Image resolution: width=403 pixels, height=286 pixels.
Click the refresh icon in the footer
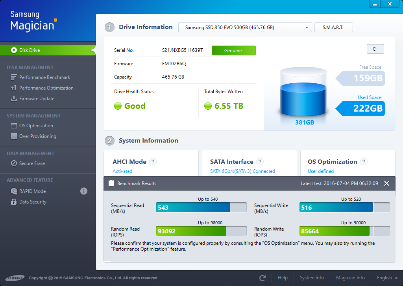click(263, 278)
